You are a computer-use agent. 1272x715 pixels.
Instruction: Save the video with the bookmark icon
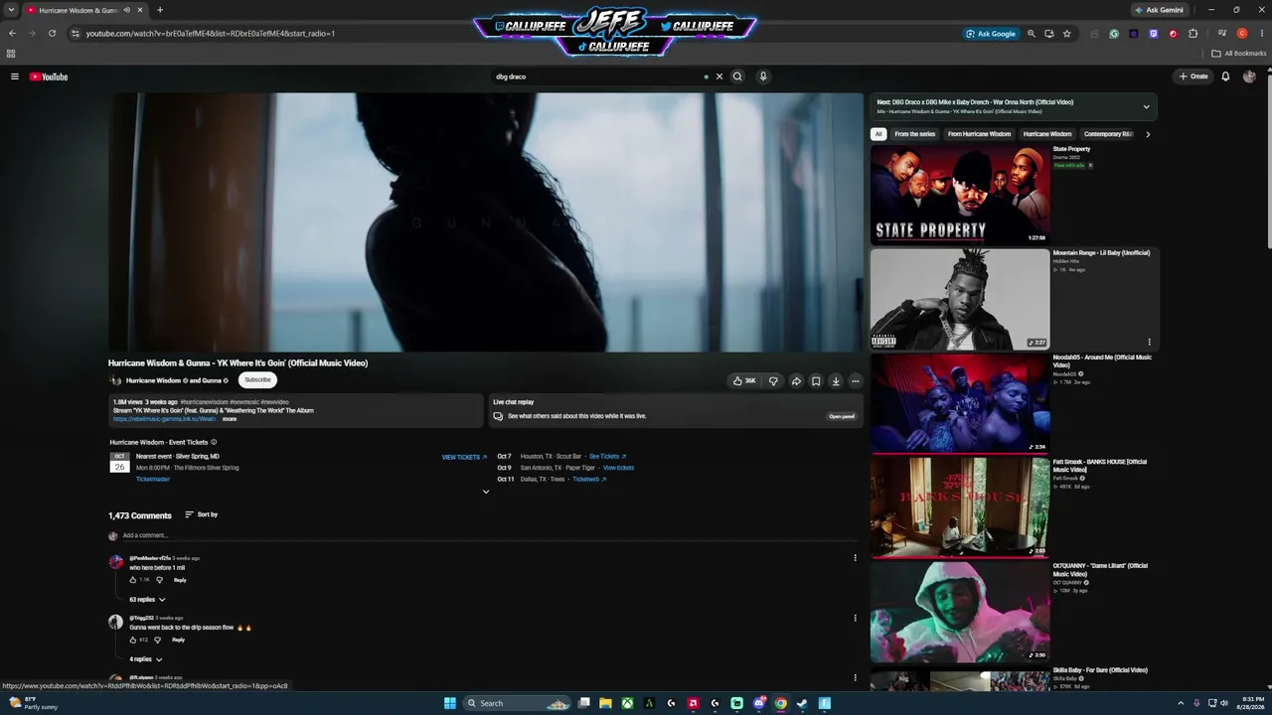tap(816, 381)
